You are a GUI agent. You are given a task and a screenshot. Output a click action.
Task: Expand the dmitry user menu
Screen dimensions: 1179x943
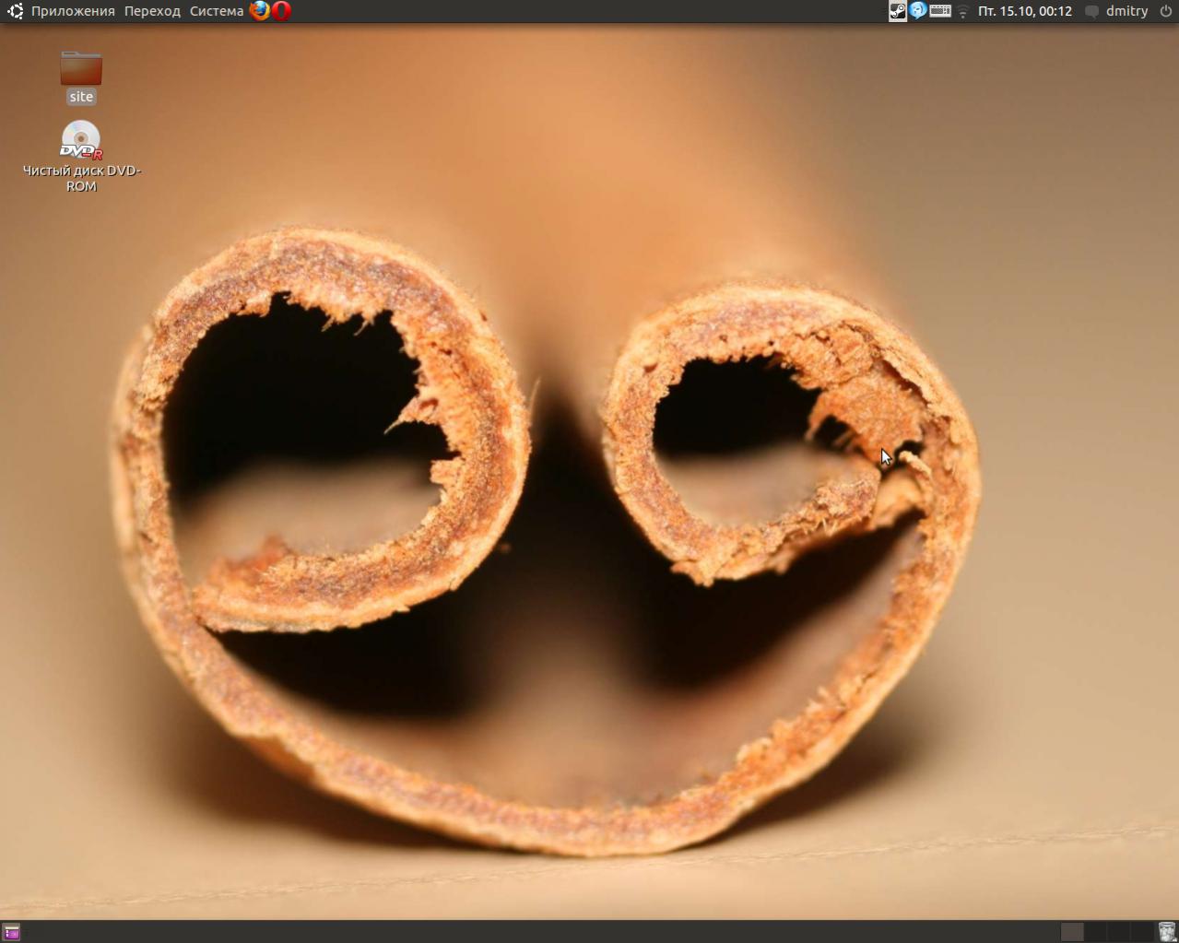[x=1126, y=11]
